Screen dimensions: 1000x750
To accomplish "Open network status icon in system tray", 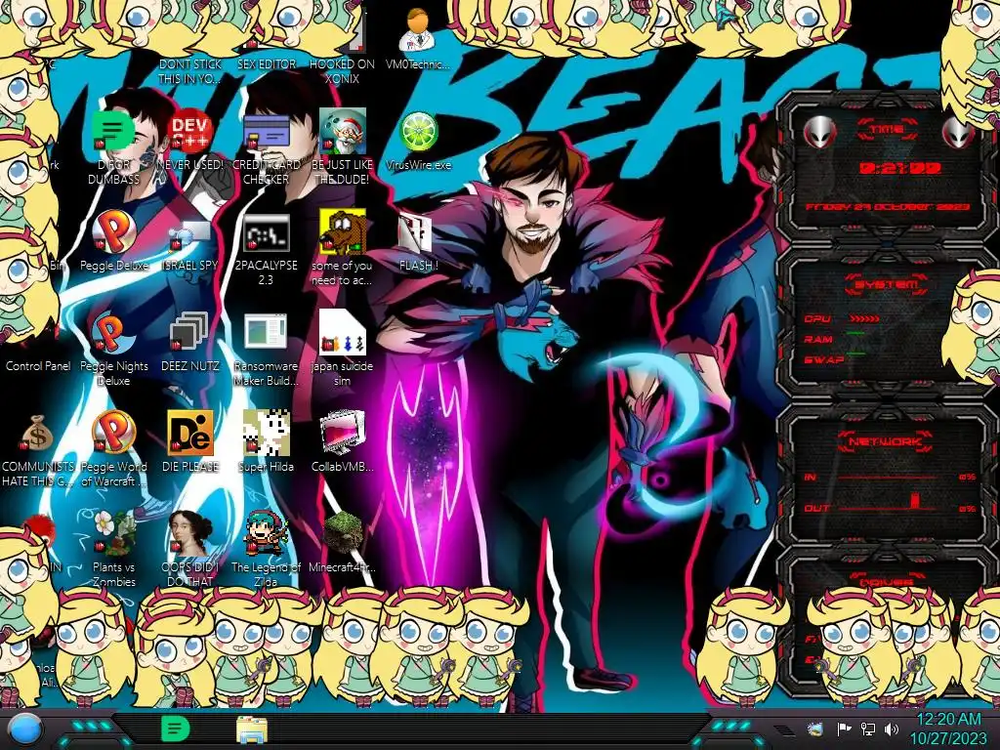I will (868, 729).
